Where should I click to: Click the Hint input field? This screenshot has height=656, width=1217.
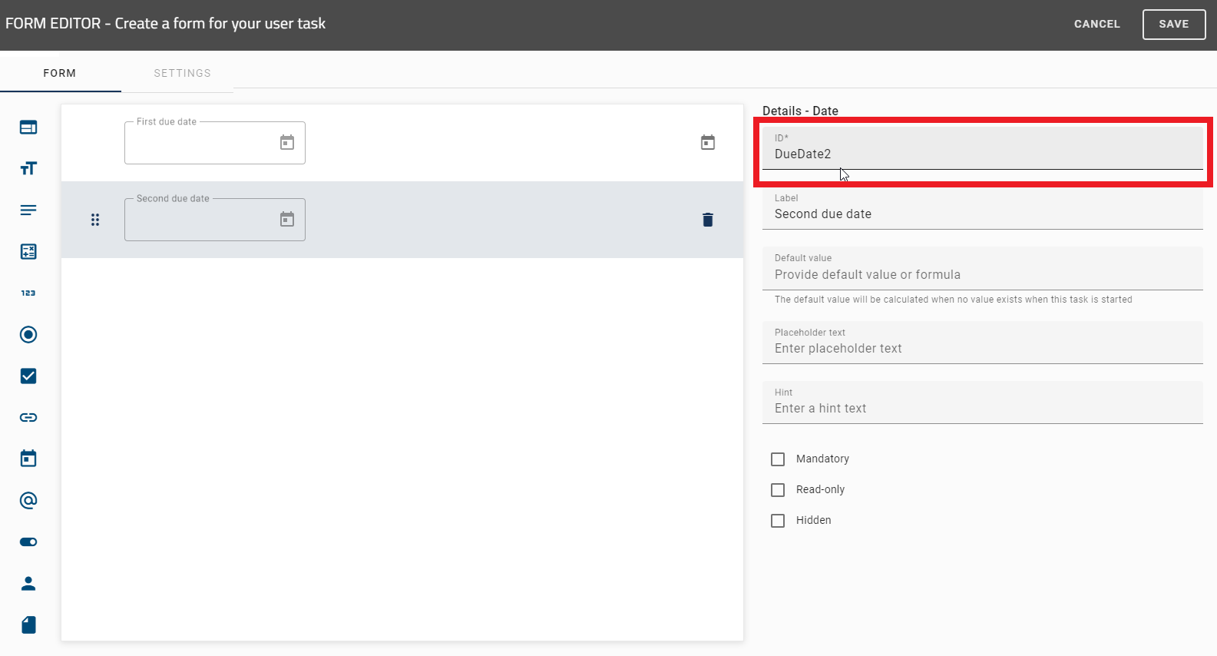[x=983, y=403]
